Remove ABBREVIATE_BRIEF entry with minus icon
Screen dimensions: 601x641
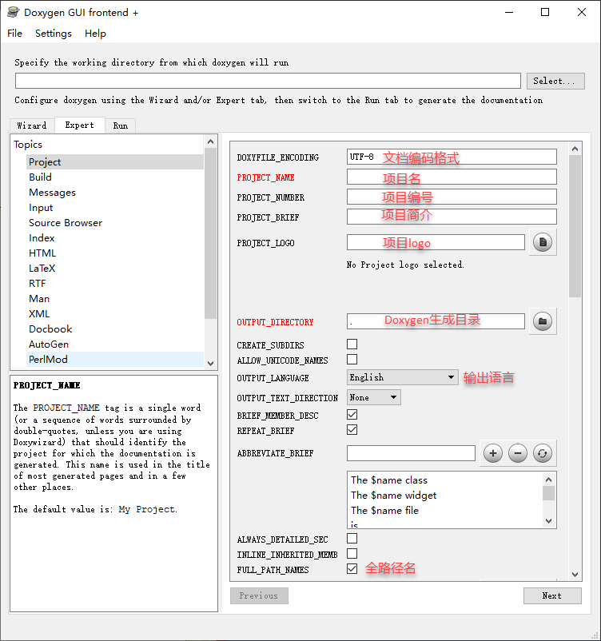coord(518,453)
